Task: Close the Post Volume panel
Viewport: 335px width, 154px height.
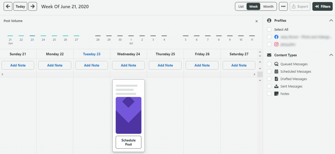Action: point(256,21)
